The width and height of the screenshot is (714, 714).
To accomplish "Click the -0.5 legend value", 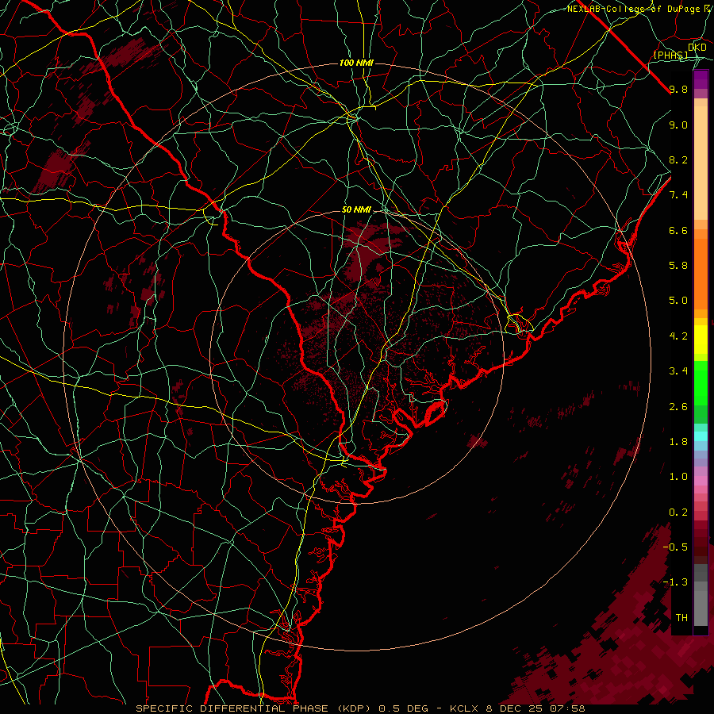I will tap(675, 547).
